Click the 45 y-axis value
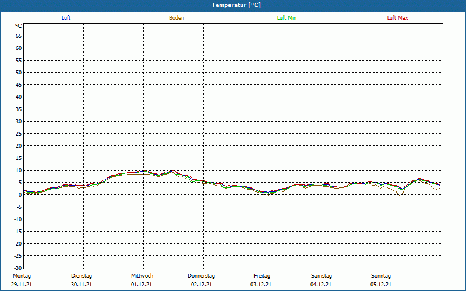Viewport: 466px width, 291px height. tap(19, 85)
